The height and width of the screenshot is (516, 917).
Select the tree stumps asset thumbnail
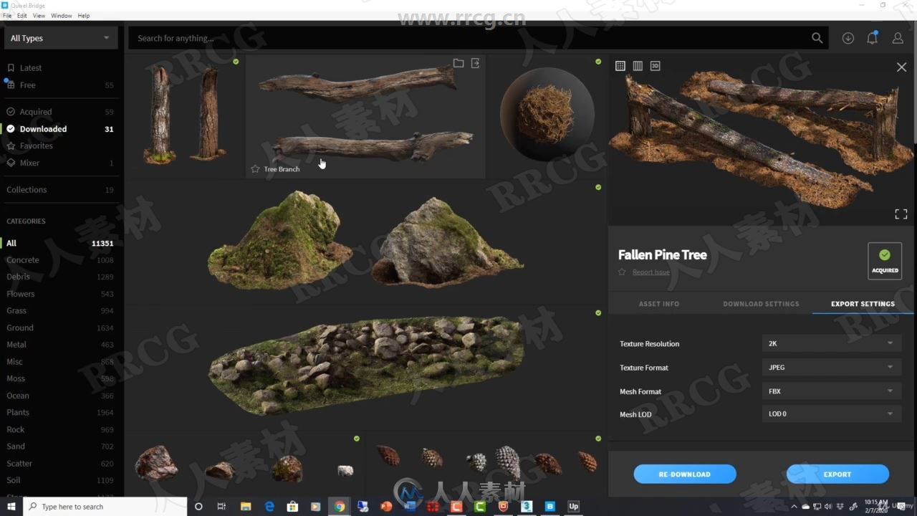point(185,116)
